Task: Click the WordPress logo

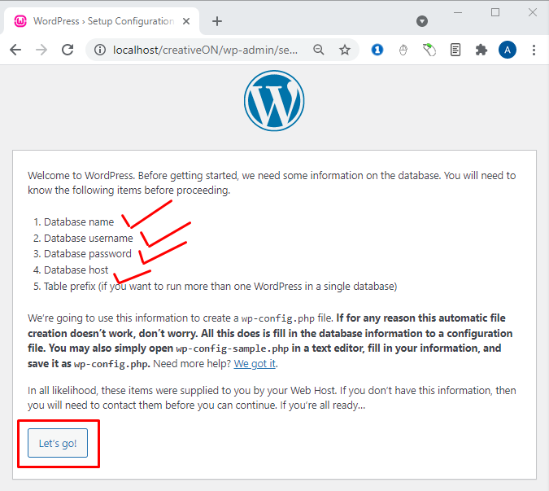Action: (274, 101)
